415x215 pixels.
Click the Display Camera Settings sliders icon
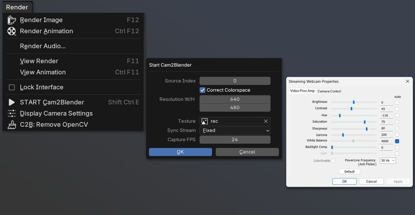(12, 113)
